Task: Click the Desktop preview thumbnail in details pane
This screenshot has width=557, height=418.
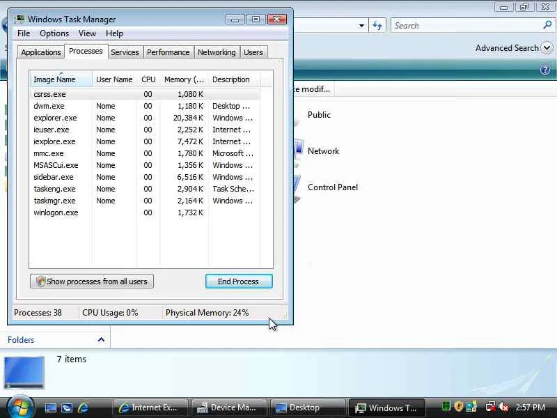Action: (24, 372)
